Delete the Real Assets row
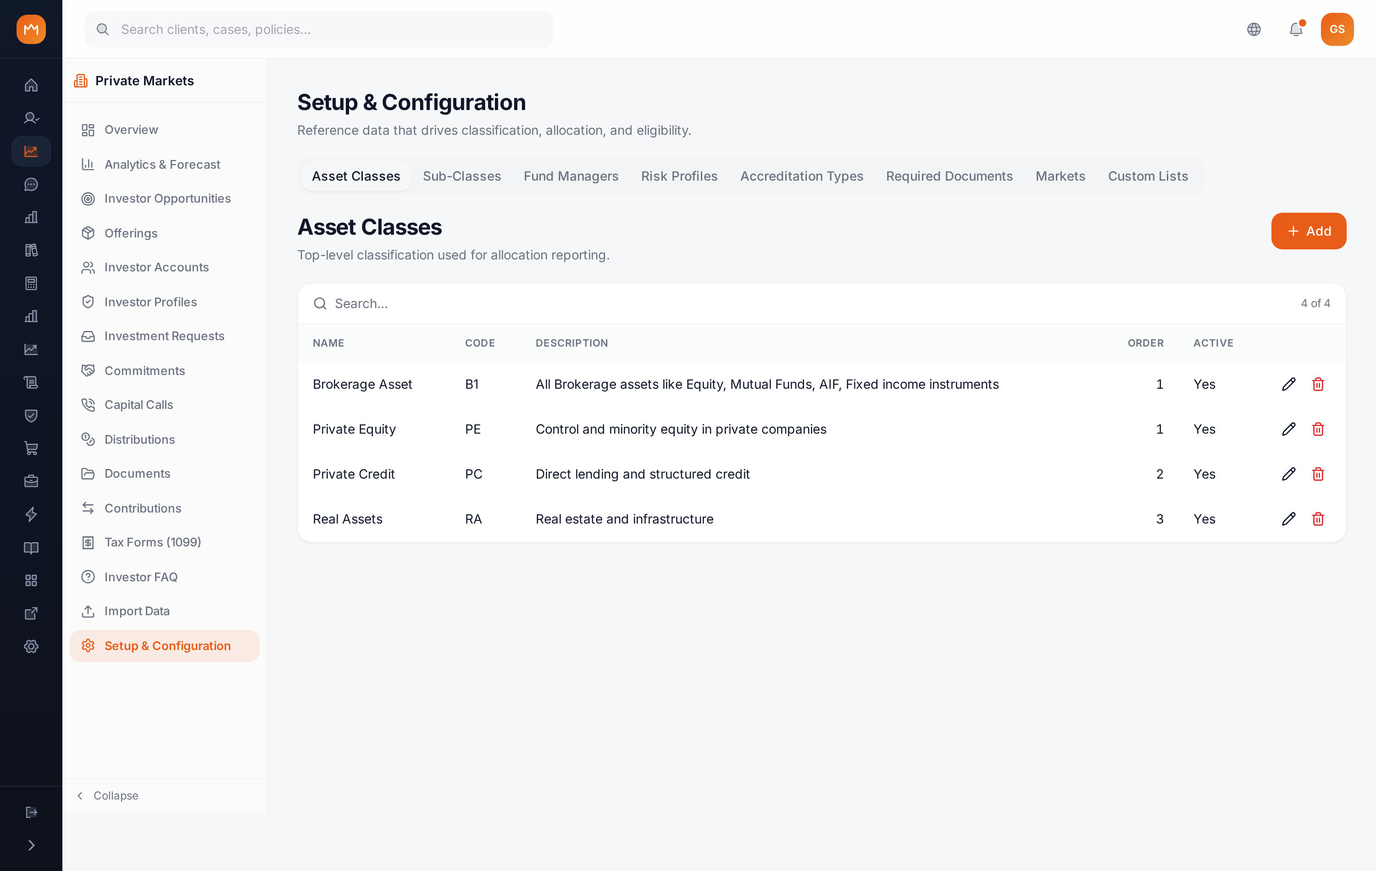 [1318, 519]
